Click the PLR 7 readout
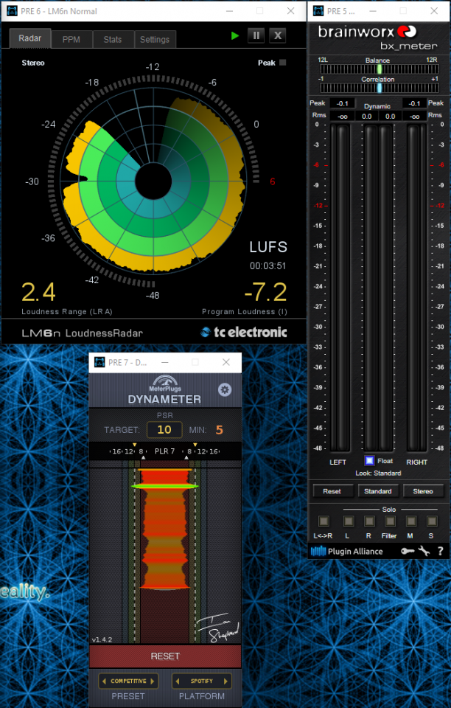 click(164, 451)
